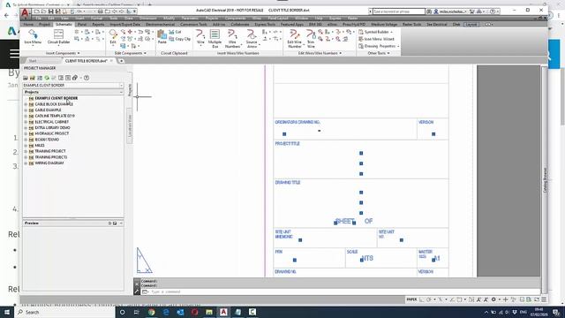
Task: Click the Multiple Bus tool
Action: [x=215, y=38]
